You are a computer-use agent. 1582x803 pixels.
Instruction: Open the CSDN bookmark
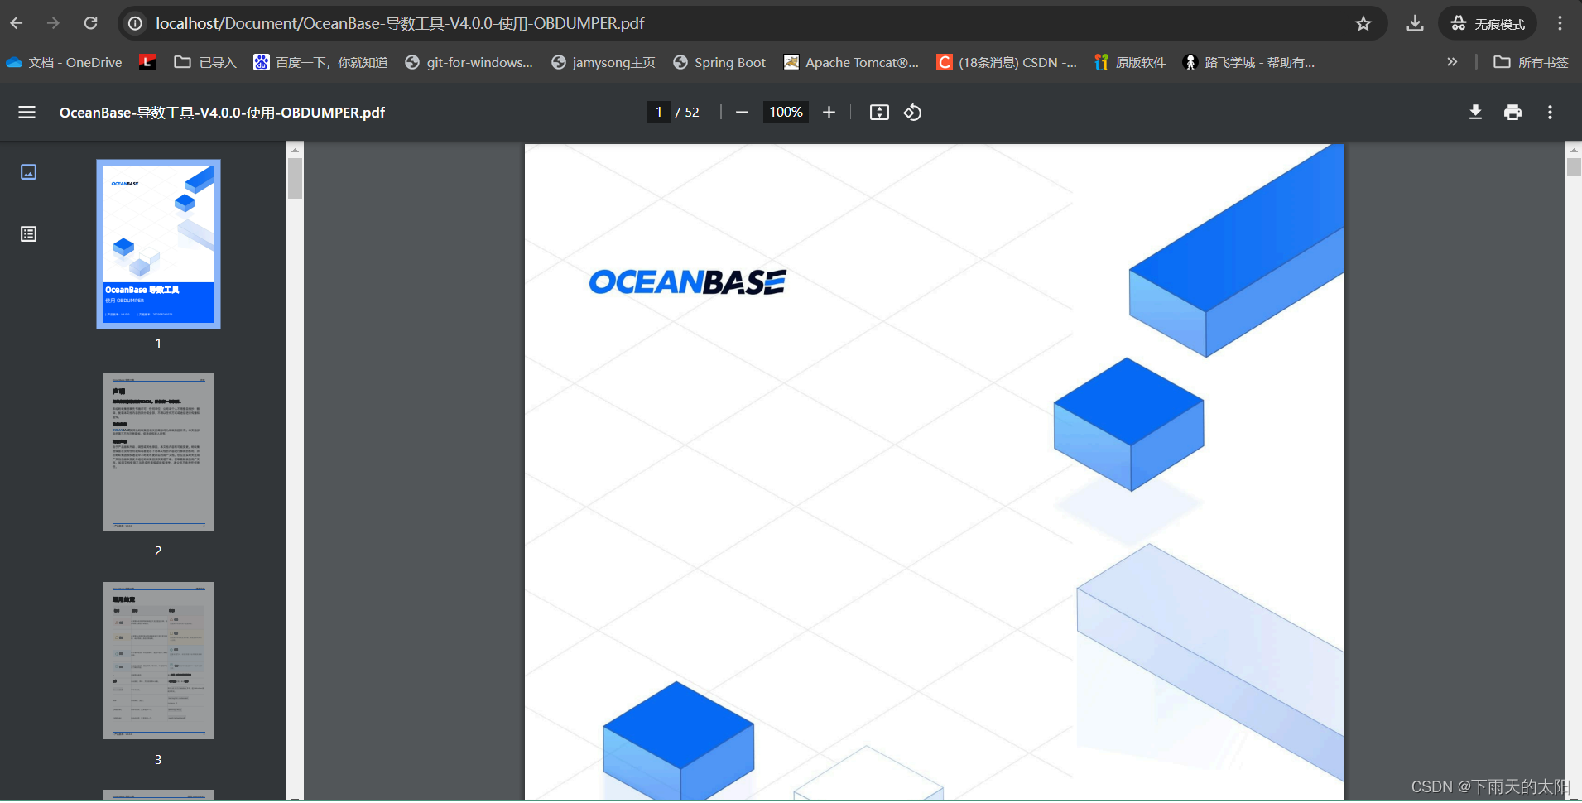click(1007, 62)
